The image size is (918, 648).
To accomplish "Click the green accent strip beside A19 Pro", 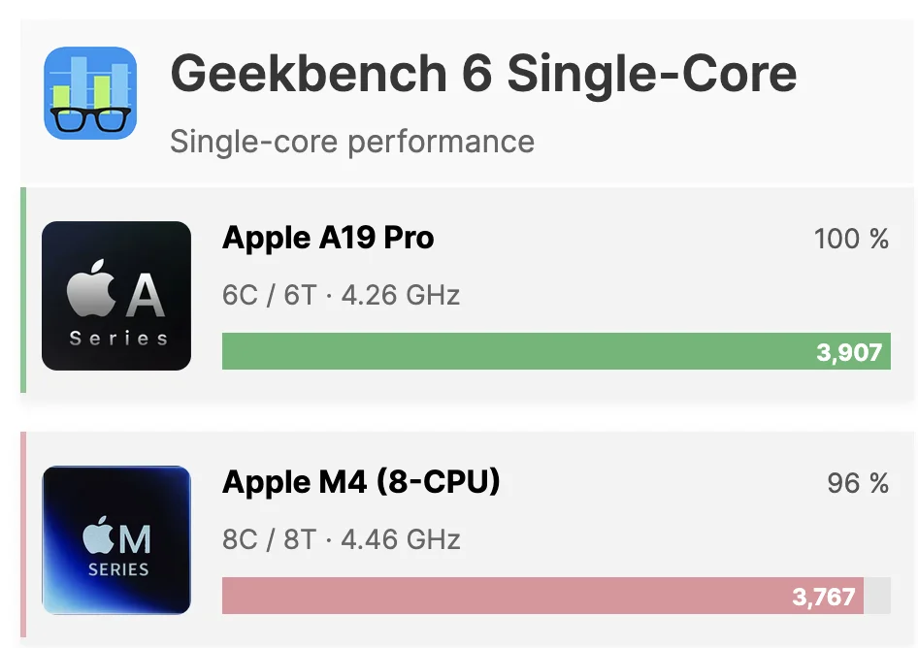I will click(x=23, y=291).
